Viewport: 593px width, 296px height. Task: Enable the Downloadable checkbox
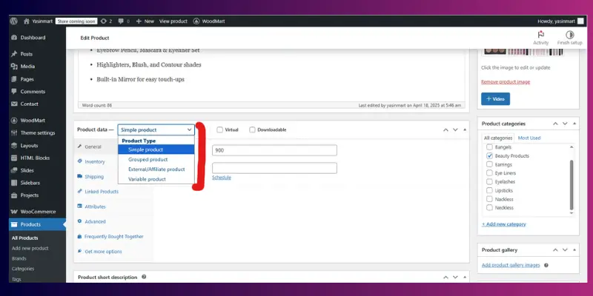pos(252,129)
